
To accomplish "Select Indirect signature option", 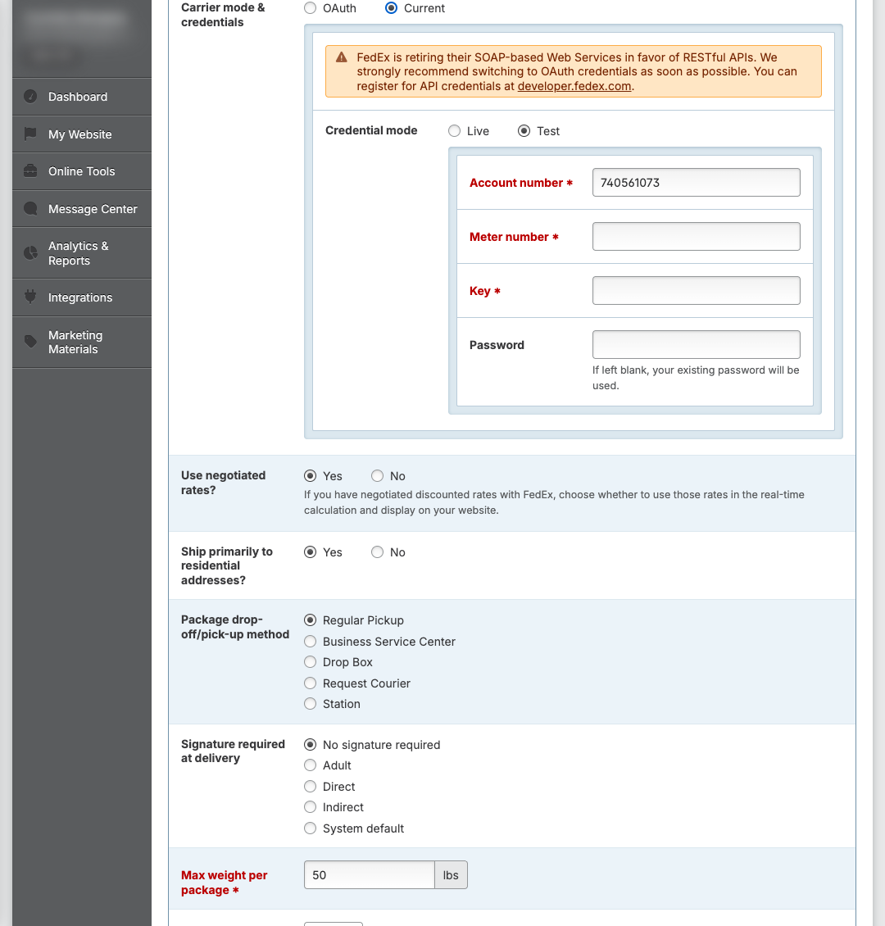I will coord(310,807).
